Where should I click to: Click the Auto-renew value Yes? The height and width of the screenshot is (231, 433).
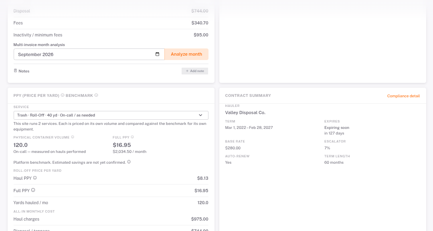coord(228,163)
